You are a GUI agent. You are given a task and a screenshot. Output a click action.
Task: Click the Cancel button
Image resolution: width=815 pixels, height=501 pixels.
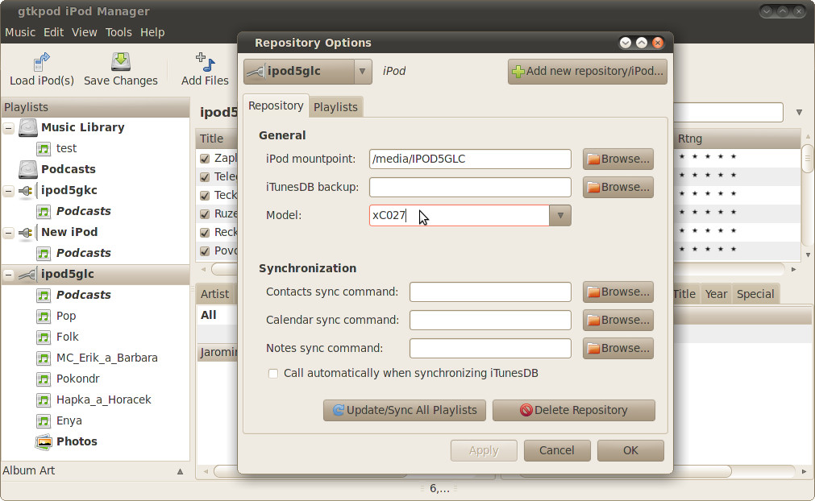pos(557,450)
